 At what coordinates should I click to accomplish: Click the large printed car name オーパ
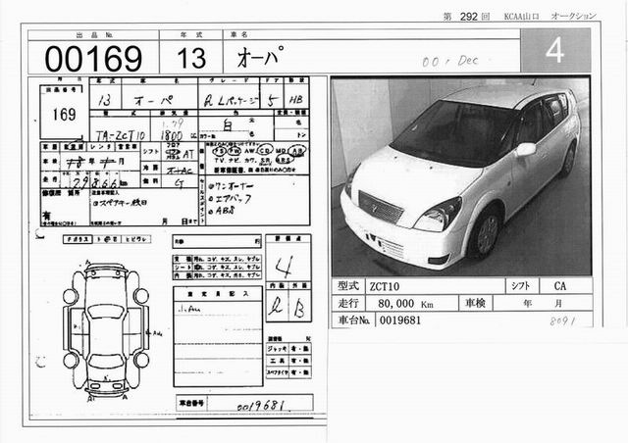[260, 57]
